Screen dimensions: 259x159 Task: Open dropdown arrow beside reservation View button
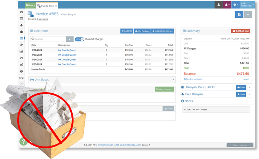point(250,88)
